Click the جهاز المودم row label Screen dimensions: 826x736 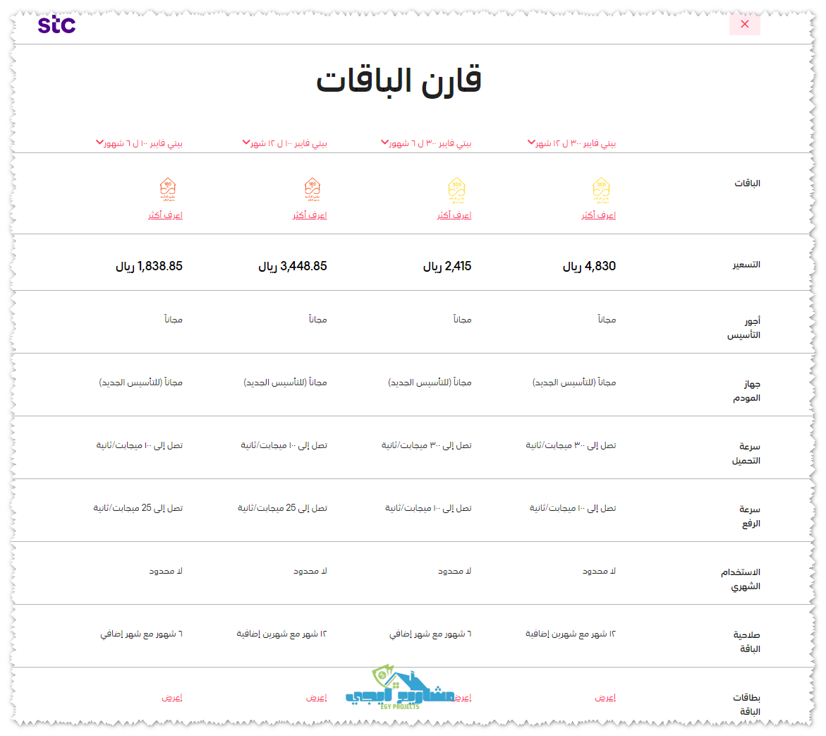pyautogui.click(x=747, y=390)
